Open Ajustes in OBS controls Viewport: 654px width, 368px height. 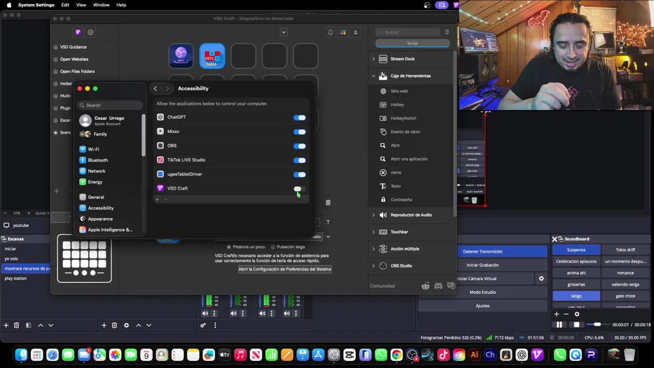(483, 306)
